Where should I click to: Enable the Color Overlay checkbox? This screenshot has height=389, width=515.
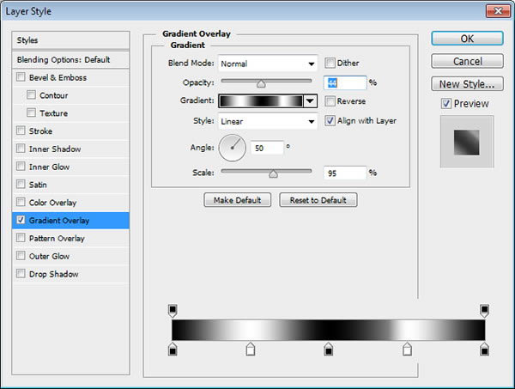pyautogui.click(x=21, y=202)
